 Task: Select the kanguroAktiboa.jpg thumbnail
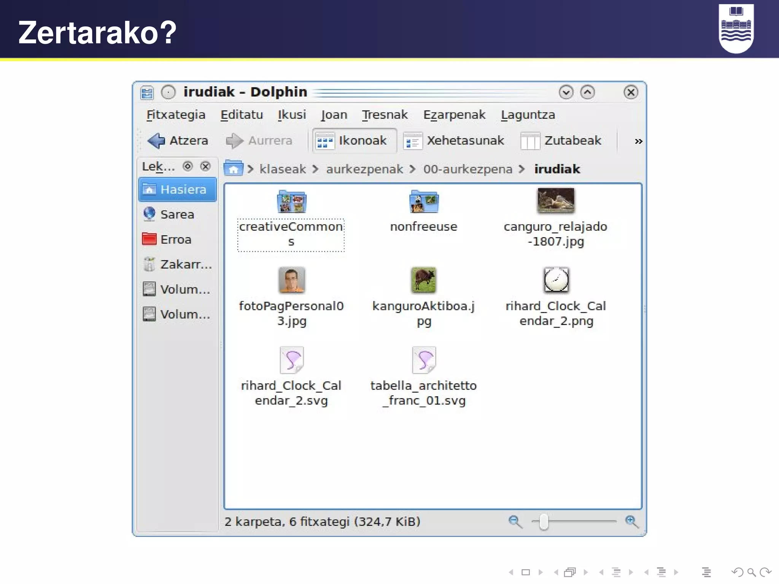coord(423,280)
